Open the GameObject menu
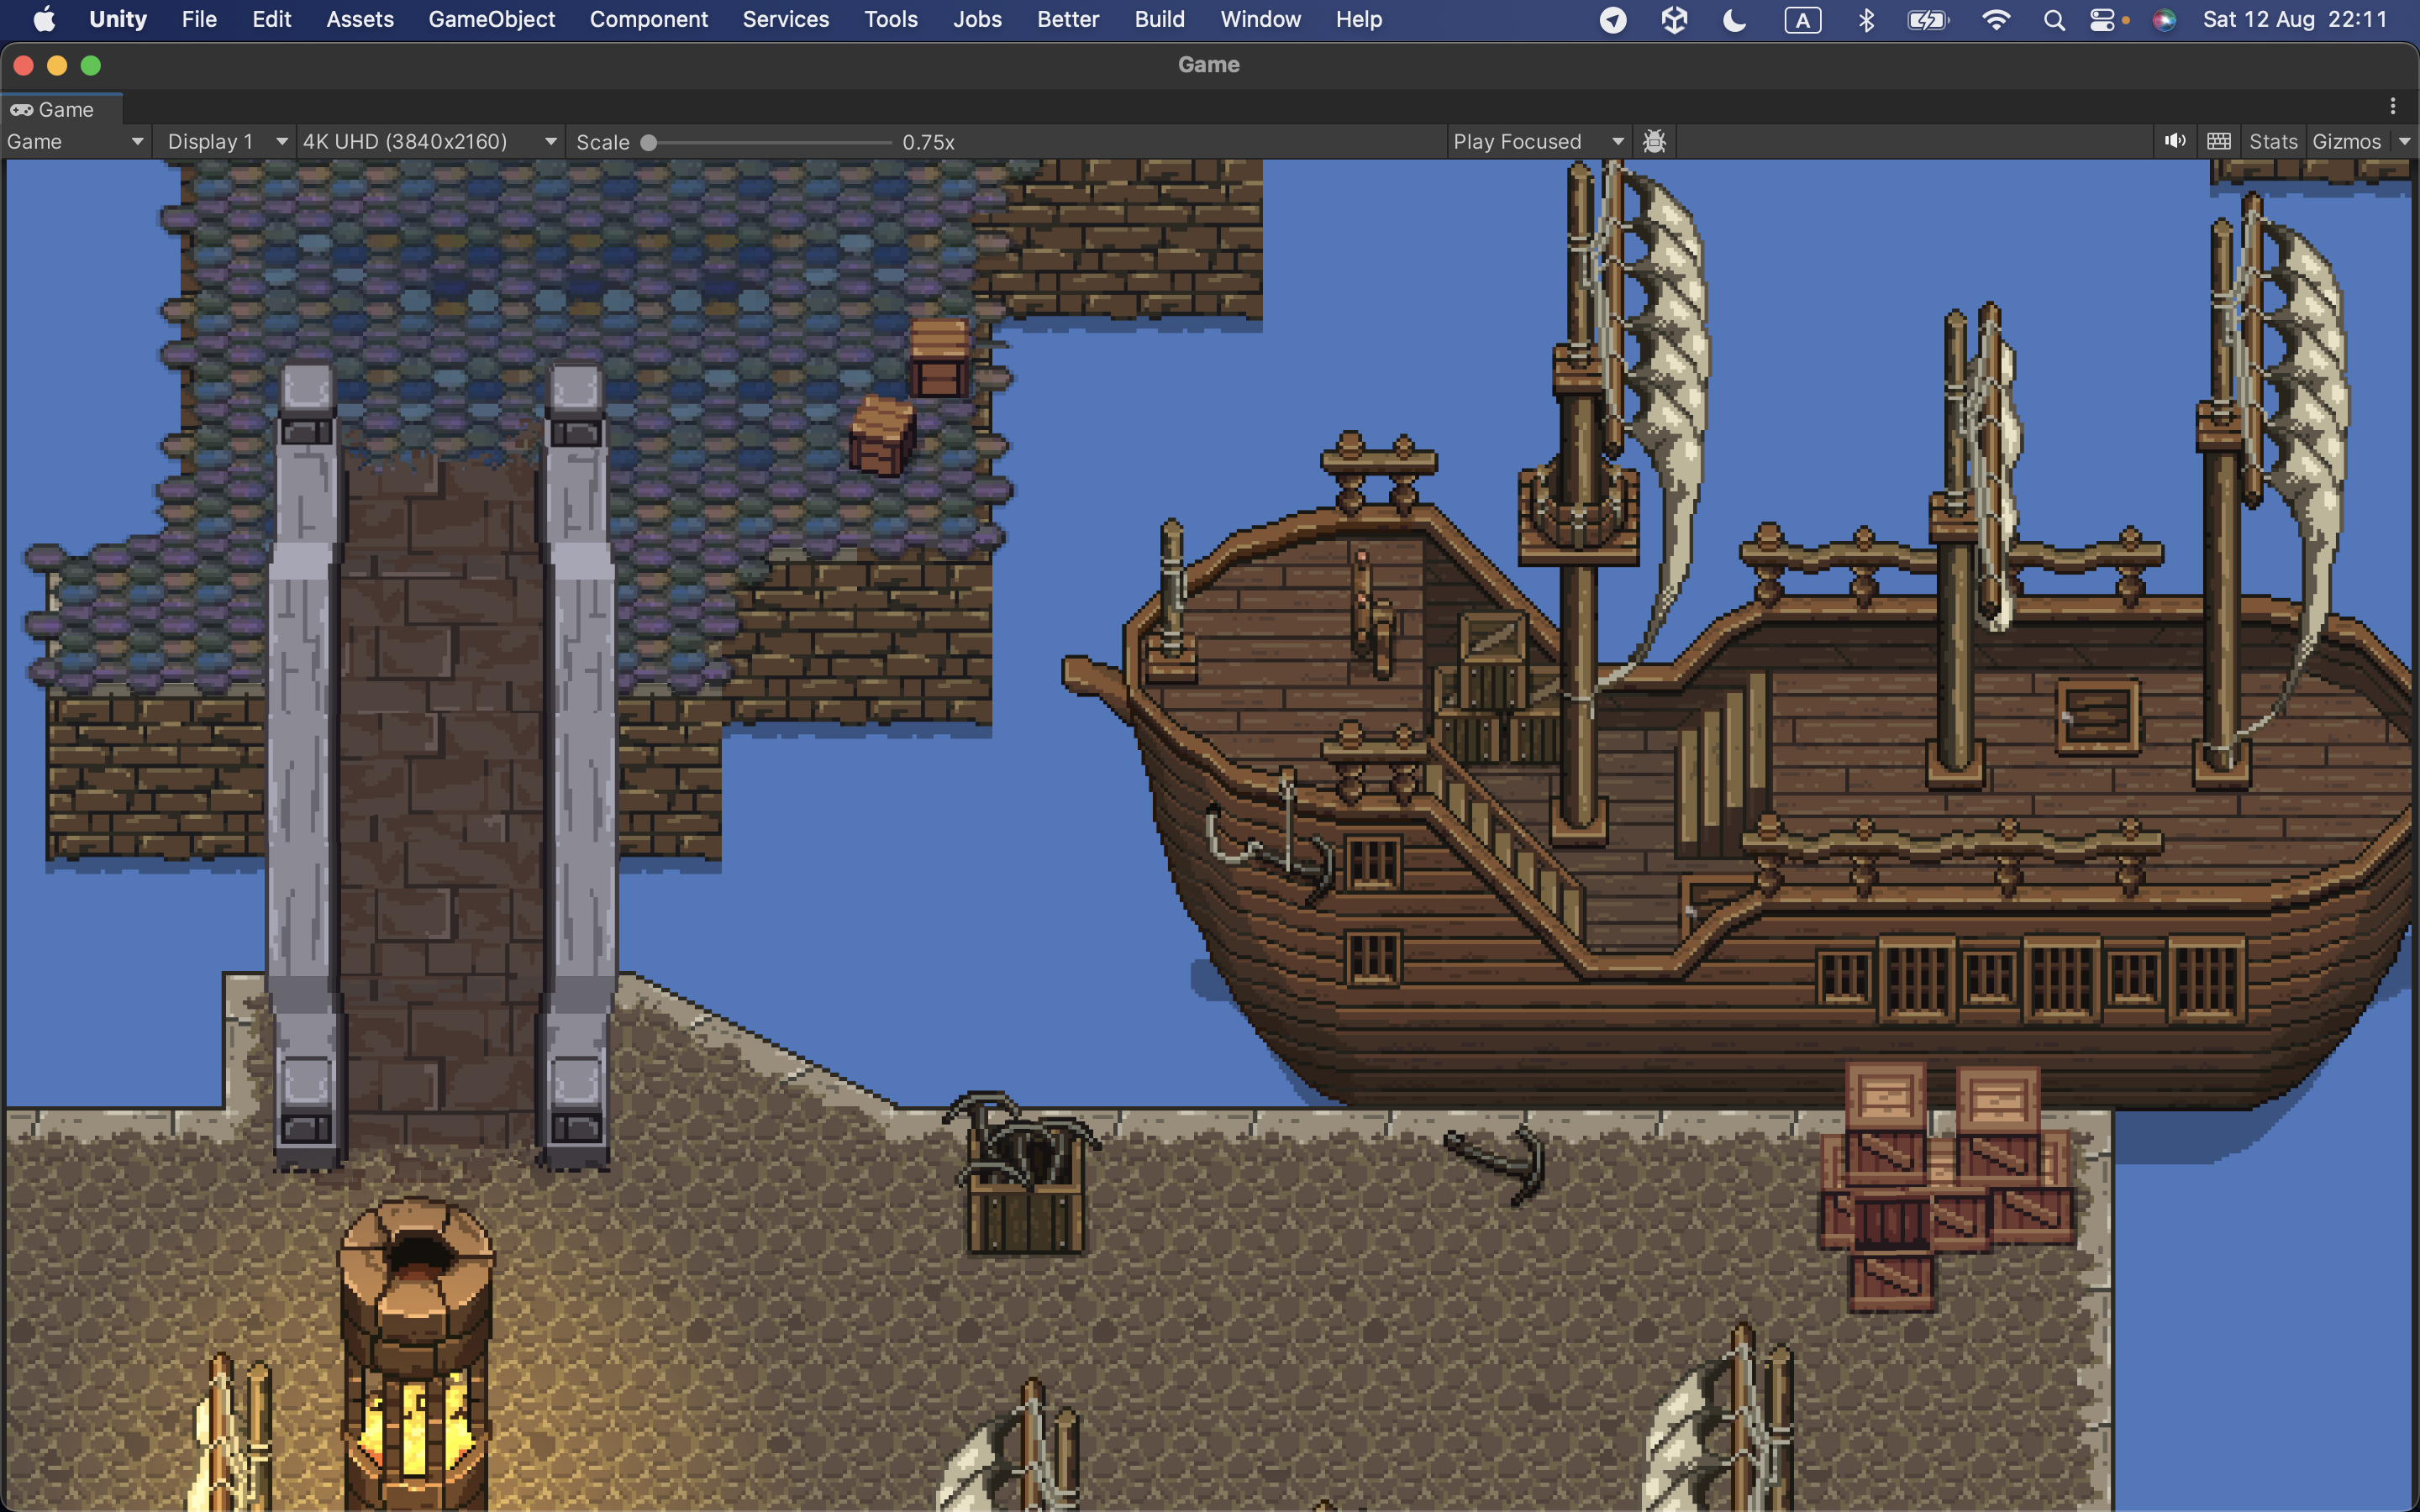2420x1512 pixels. tap(491, 19)
